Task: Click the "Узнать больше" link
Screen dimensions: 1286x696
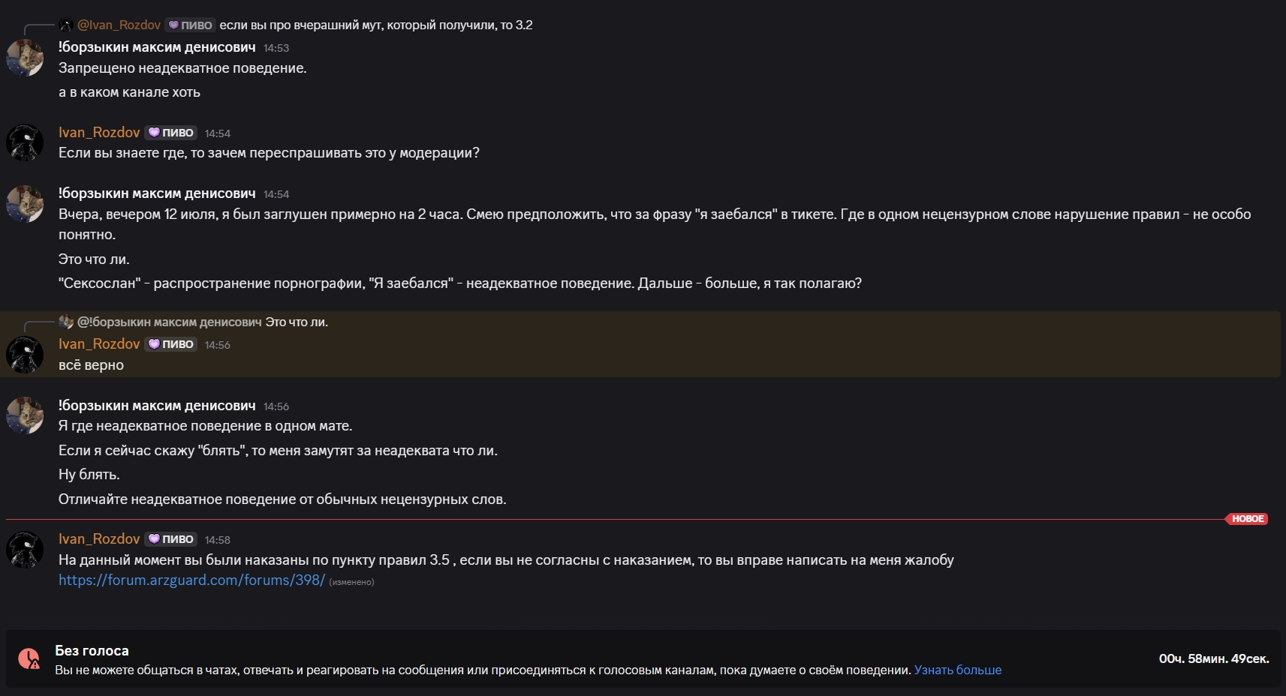Action: click(x=957, y=670)
